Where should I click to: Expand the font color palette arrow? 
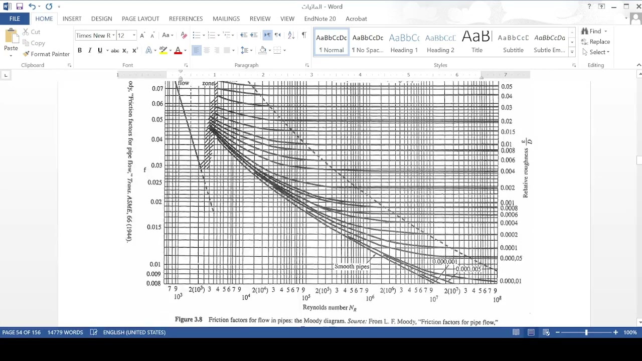pyautogui.click(x=185, y=51)
